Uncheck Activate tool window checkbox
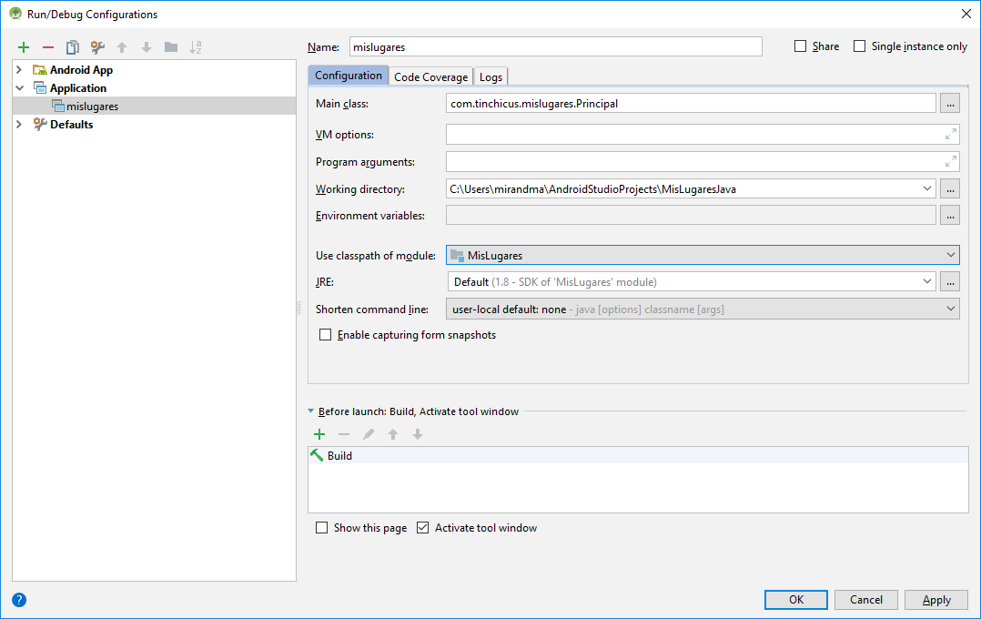 [x=422, y=528]
